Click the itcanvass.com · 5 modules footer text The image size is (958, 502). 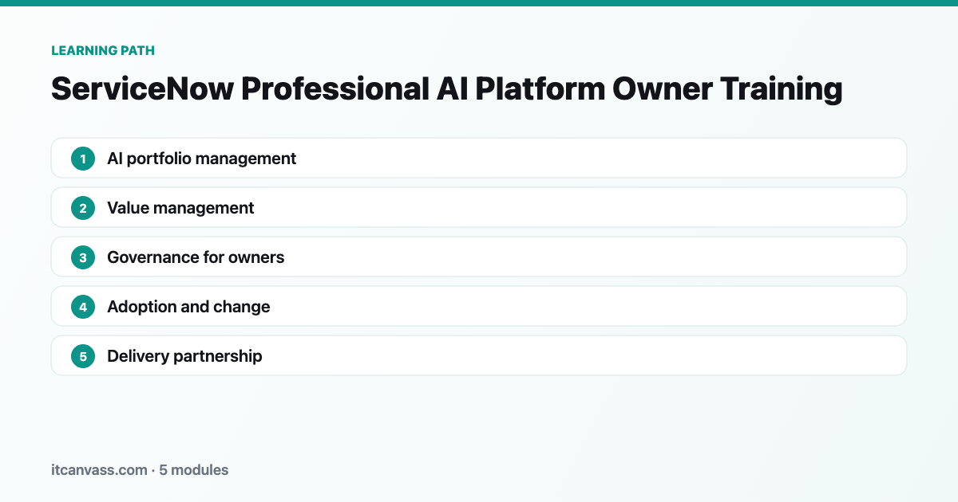coord(140,470)
